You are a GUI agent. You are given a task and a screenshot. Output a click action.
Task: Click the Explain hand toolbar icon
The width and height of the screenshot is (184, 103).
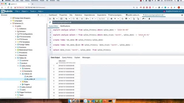point(122,19)
